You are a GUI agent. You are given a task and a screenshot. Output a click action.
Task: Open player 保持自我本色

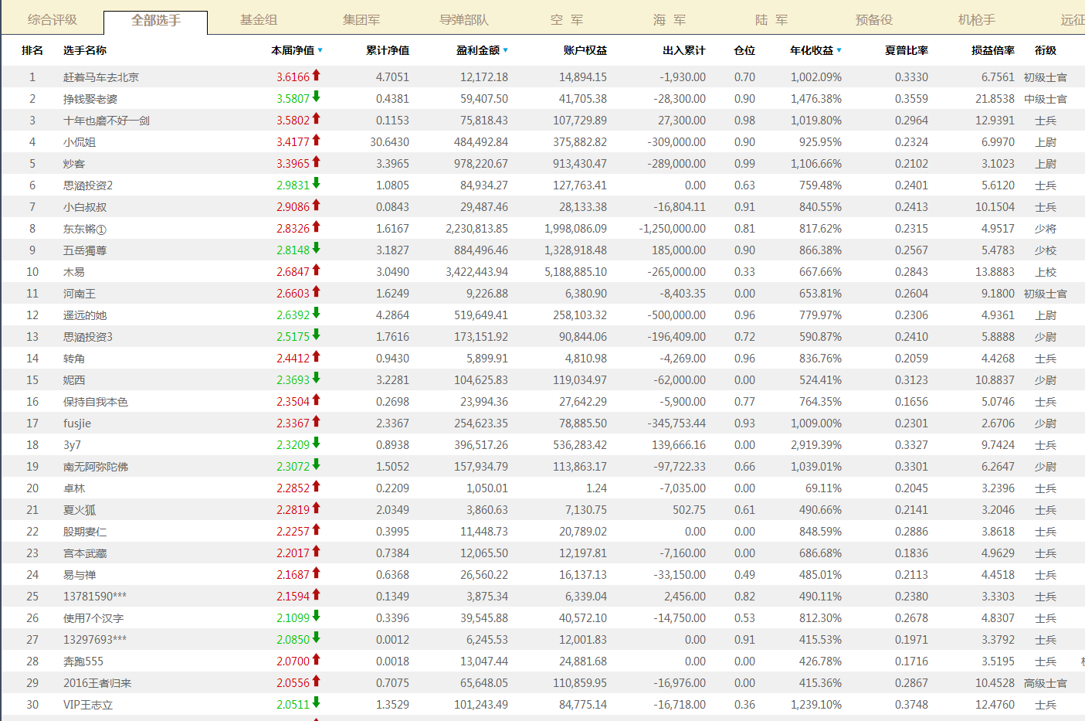(x=96, y=402)
